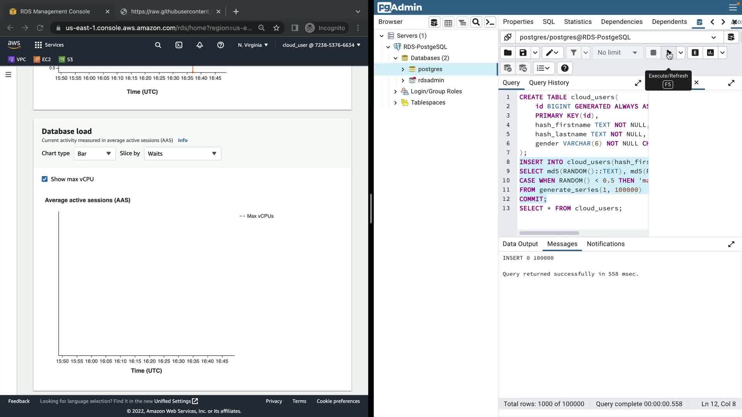742x417 pixels.
Task: Open the No limit rows dropdown
Action: (x=617, y=53)
